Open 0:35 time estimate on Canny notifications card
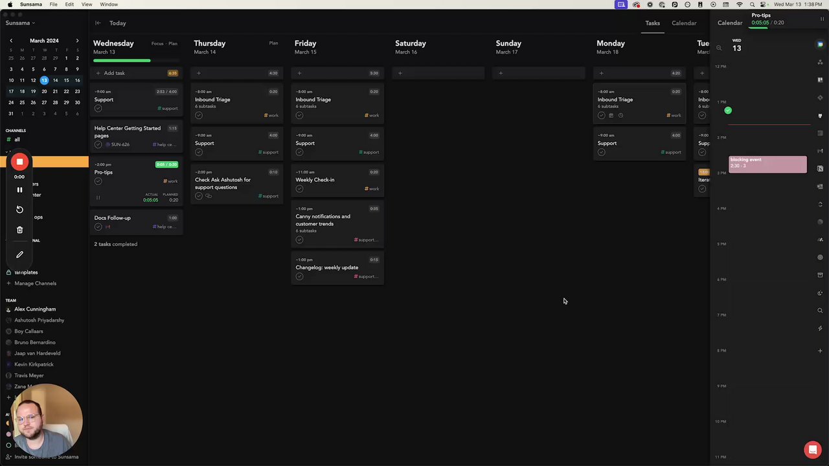 pyautogui.click(x=374, y=208)
